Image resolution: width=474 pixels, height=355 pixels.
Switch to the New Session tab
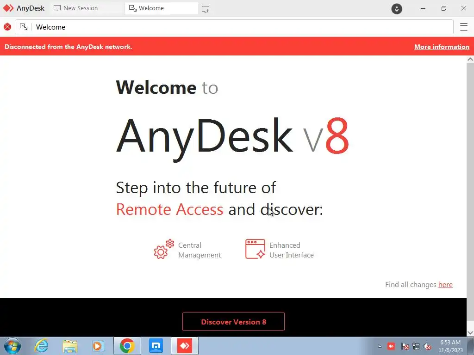pos(87,8)
